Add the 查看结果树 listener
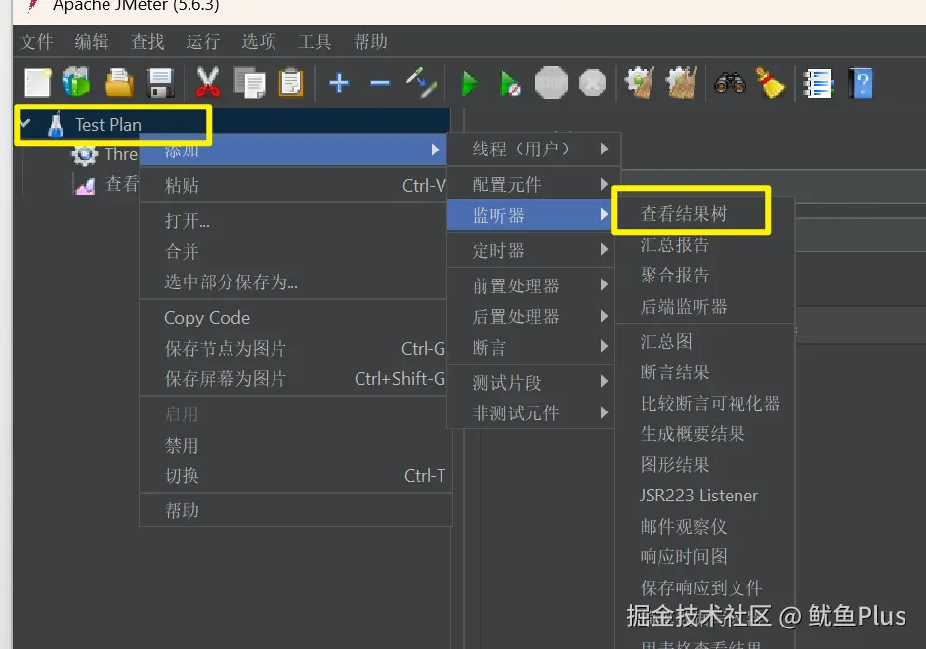Screen dimensions: 926x649 pos(705,213)
